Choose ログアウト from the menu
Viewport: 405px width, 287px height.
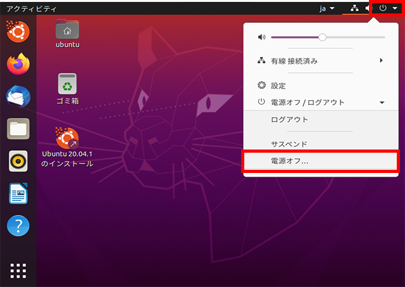(x=321, y=120)
